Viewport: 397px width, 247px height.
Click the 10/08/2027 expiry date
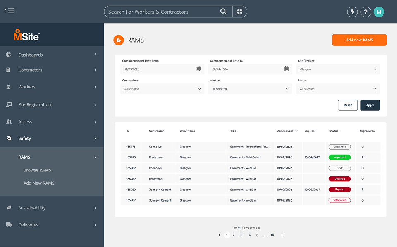[x=312, y=190]
